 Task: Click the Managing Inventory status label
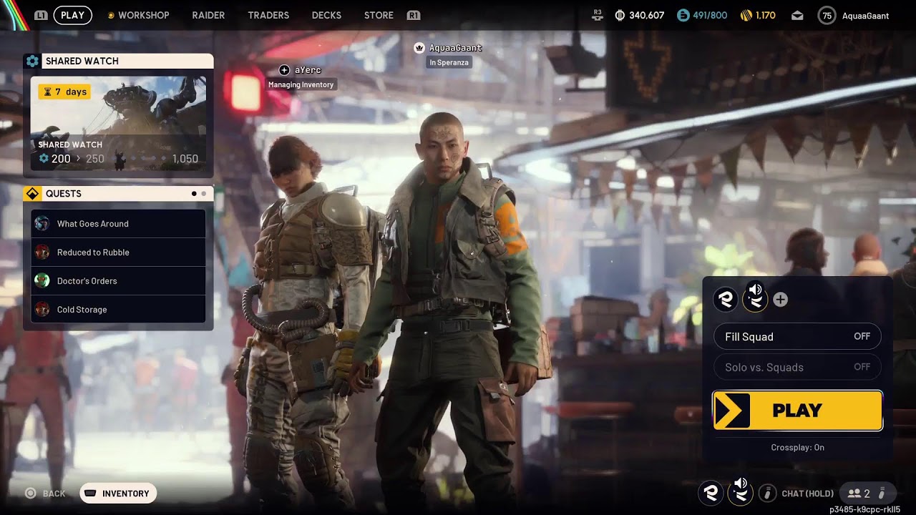tap(301, 84)
